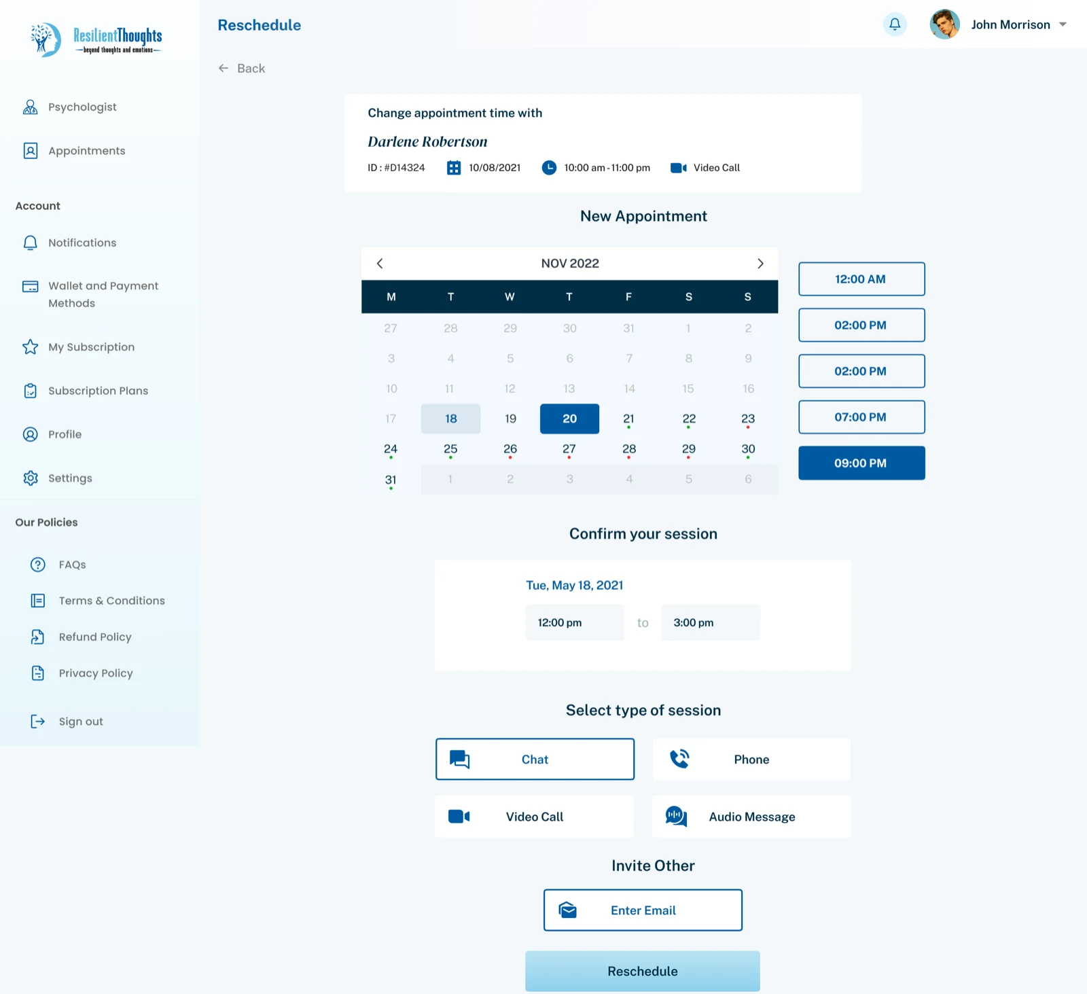Image resolution: width=1087 pixels, height=994 pixels.
Task: Choose date 25 in the calendar
Action: click(x=450, y=449)
